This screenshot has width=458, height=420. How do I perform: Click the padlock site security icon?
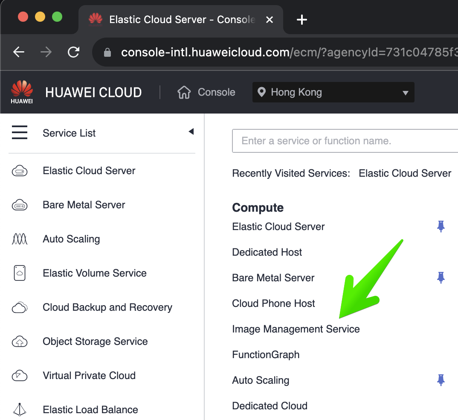107,52
